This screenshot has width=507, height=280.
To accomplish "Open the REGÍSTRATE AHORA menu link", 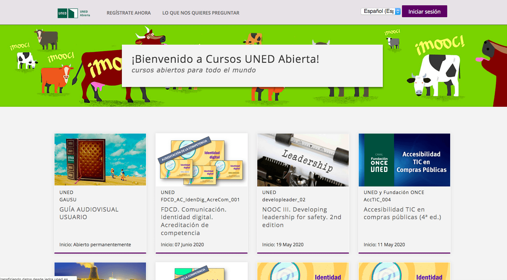I will tap(128, 13).
